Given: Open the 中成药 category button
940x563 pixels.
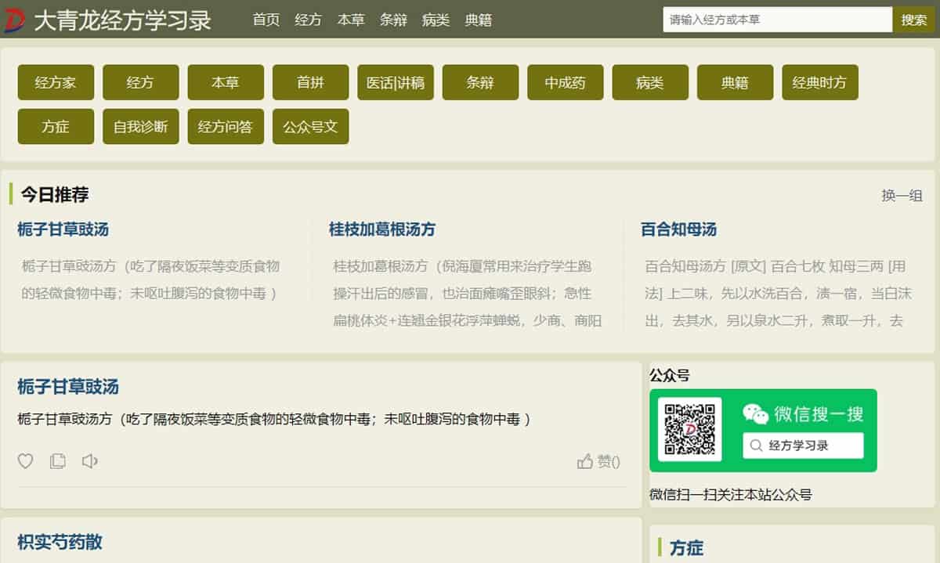Looking at the screenshot, I should point(565,82).
